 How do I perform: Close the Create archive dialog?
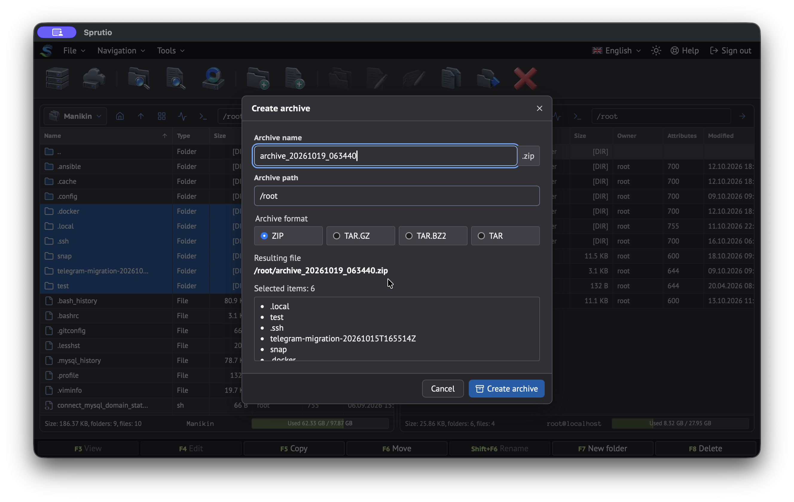click(x=539, y=108)
